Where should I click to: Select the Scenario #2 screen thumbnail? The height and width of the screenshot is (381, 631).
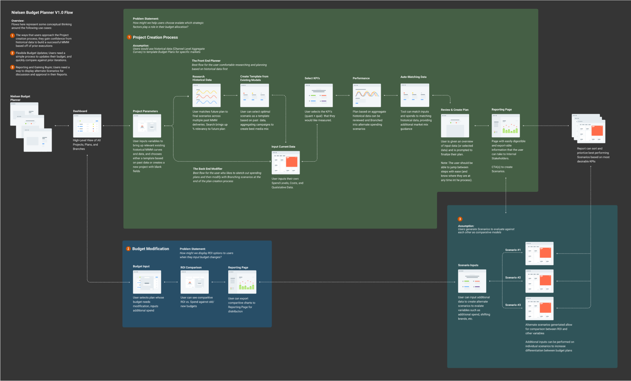click(x=539, y=281)
